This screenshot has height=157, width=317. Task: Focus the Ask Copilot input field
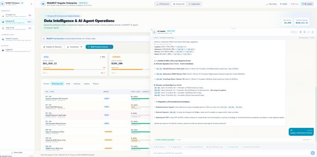[231, 153]
